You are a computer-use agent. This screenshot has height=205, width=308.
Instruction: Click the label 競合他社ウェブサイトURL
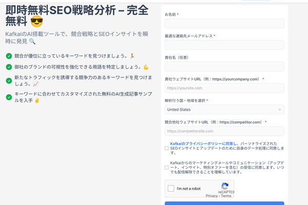pos(214,122)
